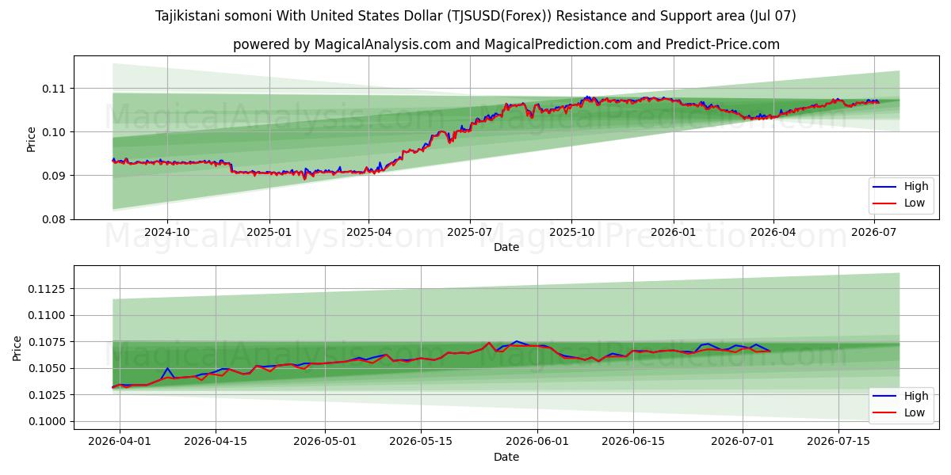Click the 2024-10 date tick label

point(167,232)
